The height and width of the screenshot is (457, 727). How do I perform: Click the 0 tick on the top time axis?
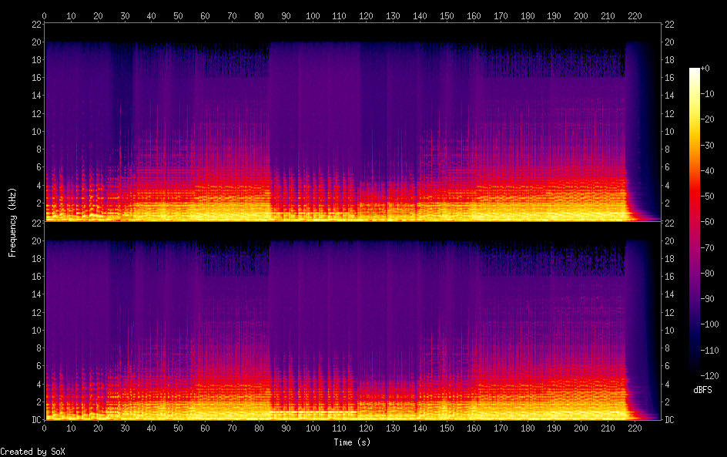[x=45, y=15]
